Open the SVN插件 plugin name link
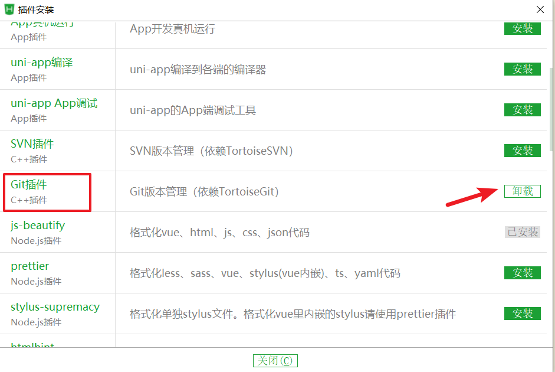The image size is (555, 372). pos(32,144)
